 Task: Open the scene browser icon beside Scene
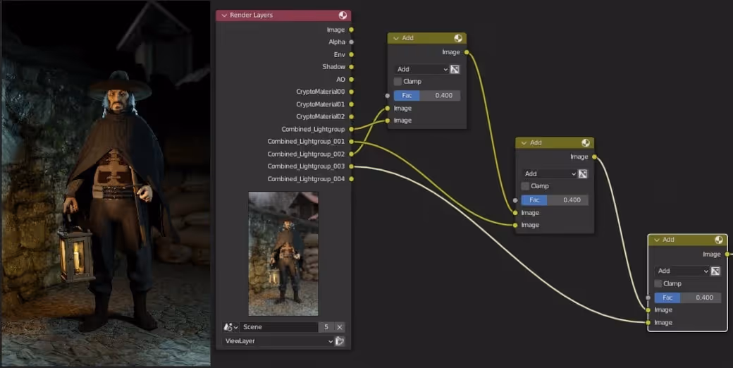pyautogui.click(x=230, y=327)
